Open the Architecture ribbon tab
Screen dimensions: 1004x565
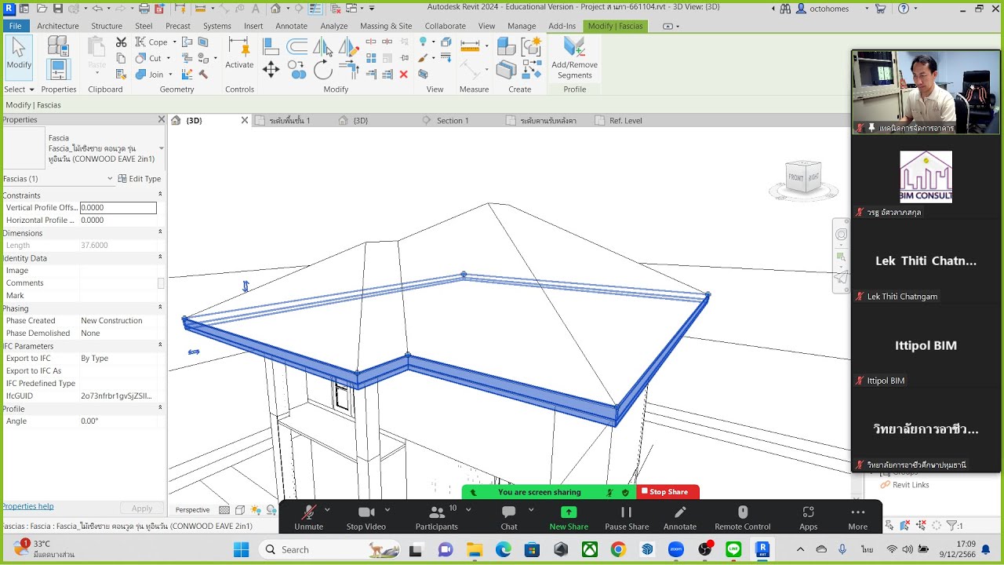point(57,26)
